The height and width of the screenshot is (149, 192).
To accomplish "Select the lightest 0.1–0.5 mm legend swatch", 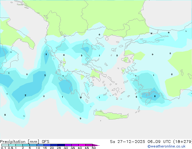I will coord(5,145).
